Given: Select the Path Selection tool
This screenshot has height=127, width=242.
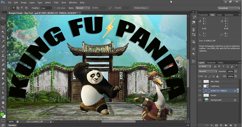Looking at the screenshot, I should [3, 93].
